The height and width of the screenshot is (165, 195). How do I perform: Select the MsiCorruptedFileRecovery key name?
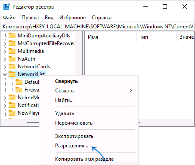pos(46,43)
